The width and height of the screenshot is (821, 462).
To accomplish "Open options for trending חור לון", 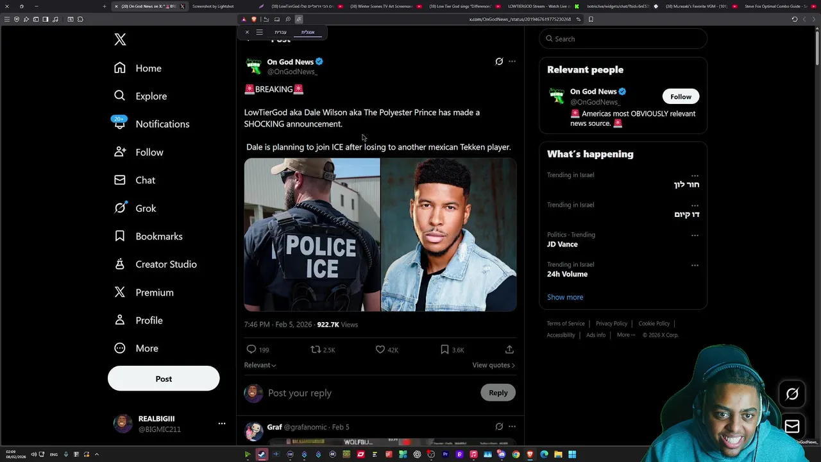I will [695, 176].
